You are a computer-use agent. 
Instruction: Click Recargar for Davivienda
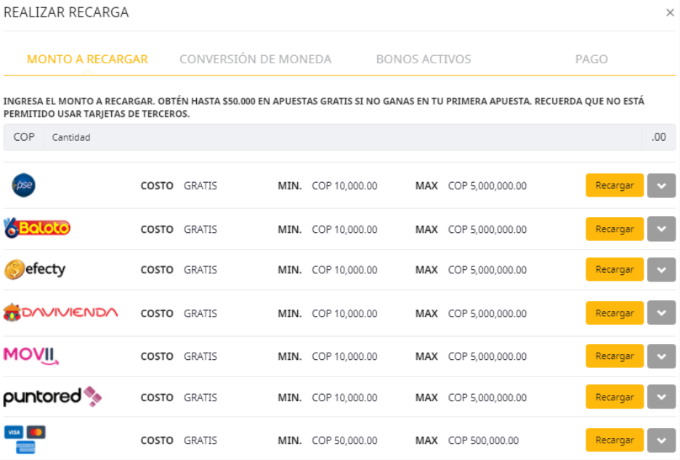point(615,313)
